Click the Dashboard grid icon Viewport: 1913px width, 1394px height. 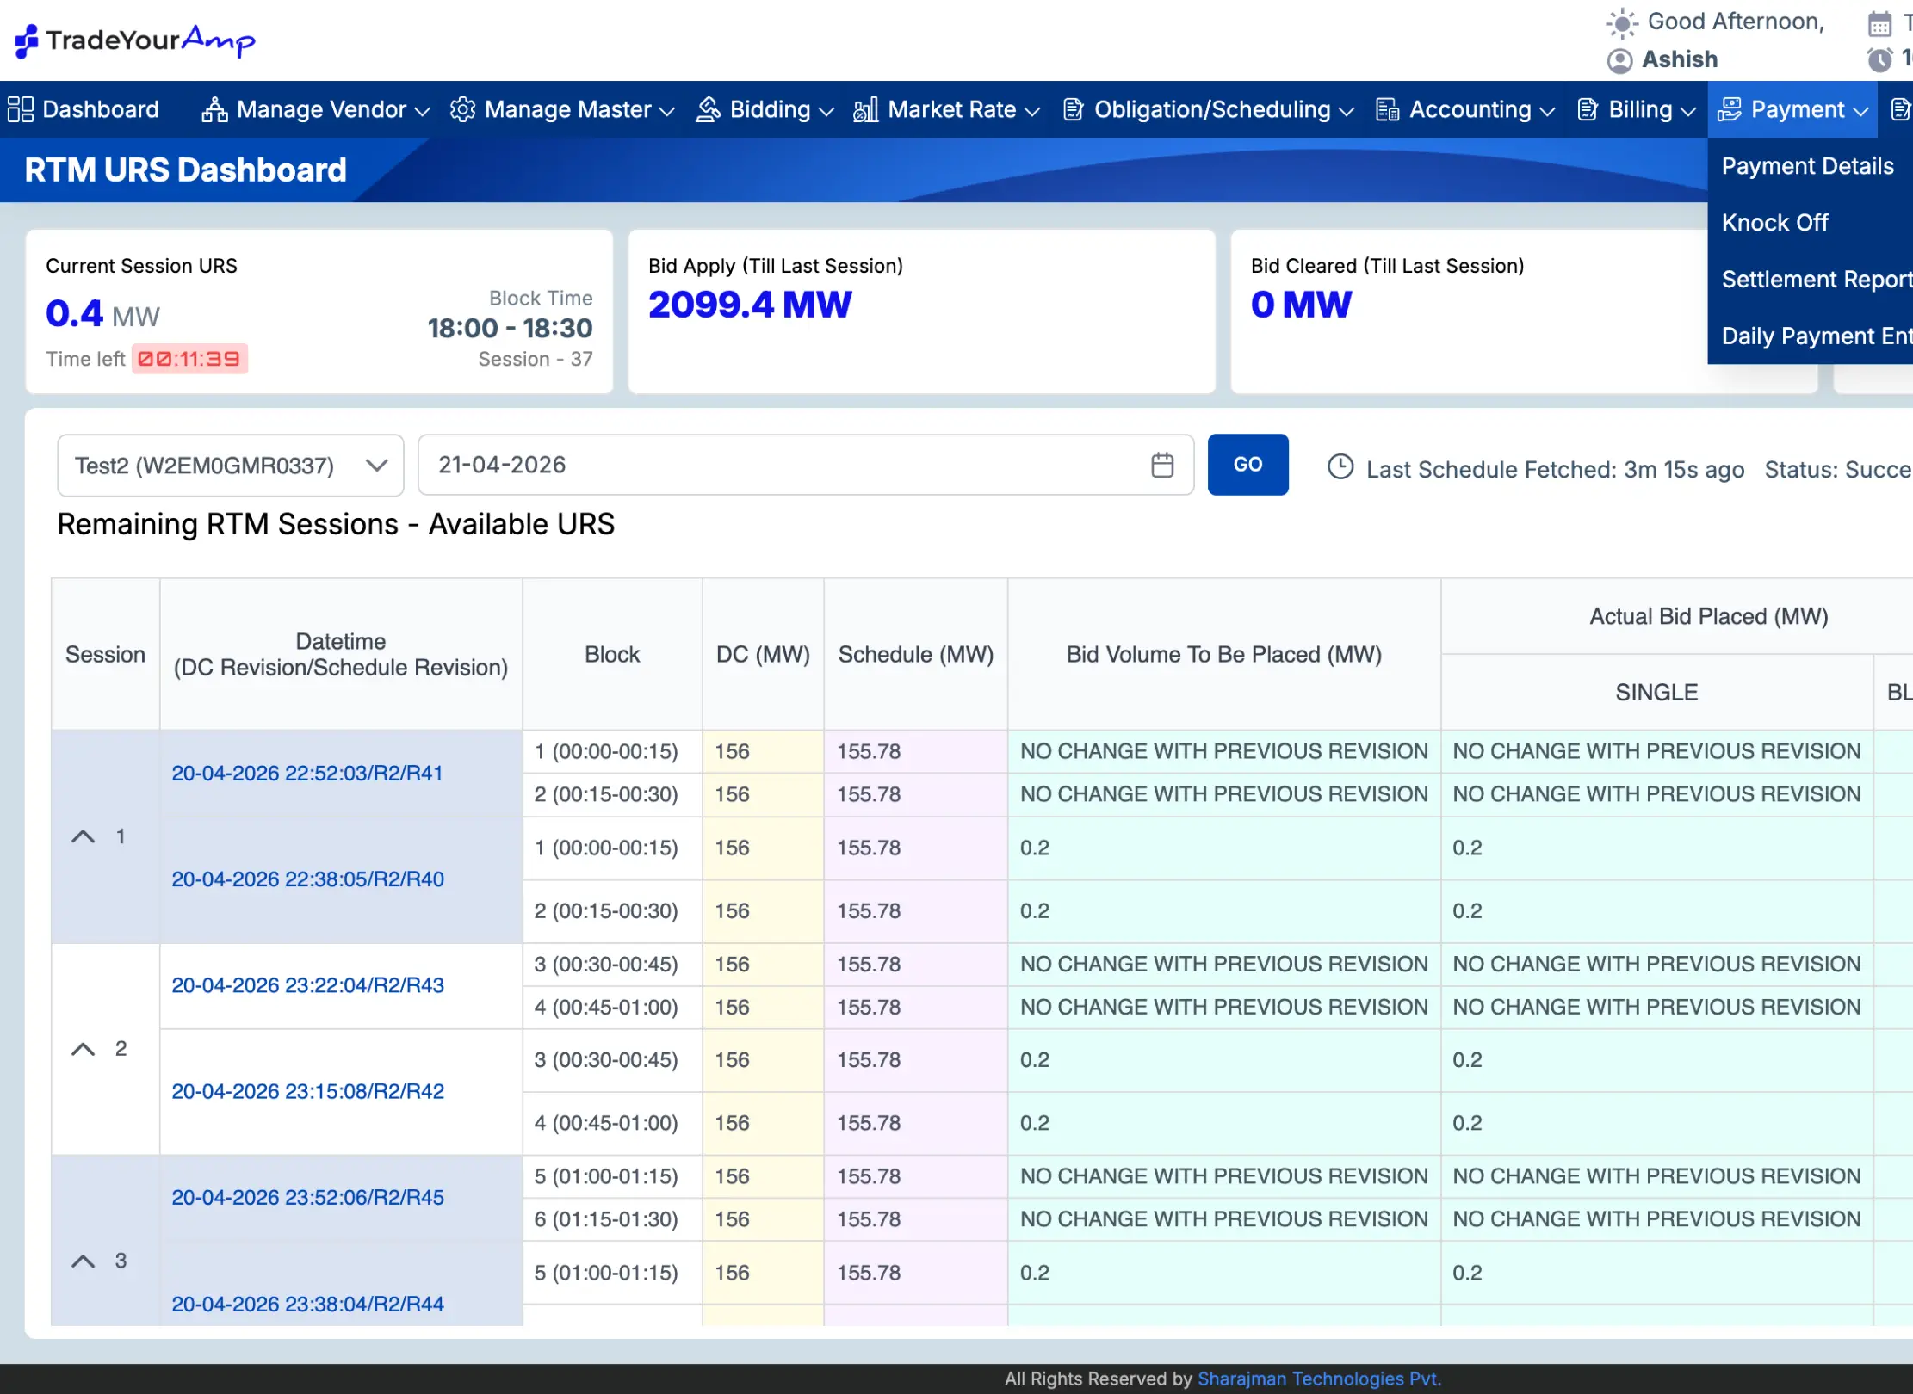click(21, 109)
